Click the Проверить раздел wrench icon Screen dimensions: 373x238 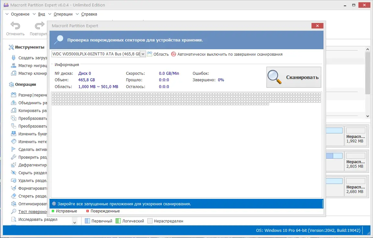click(14, 157)
